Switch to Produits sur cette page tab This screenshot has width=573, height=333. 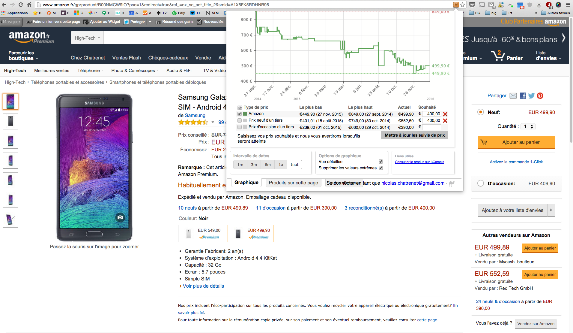[293, 183]
